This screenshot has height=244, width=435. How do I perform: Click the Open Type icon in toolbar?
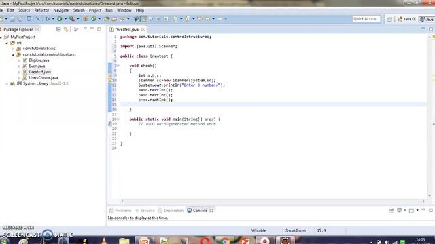107,19
